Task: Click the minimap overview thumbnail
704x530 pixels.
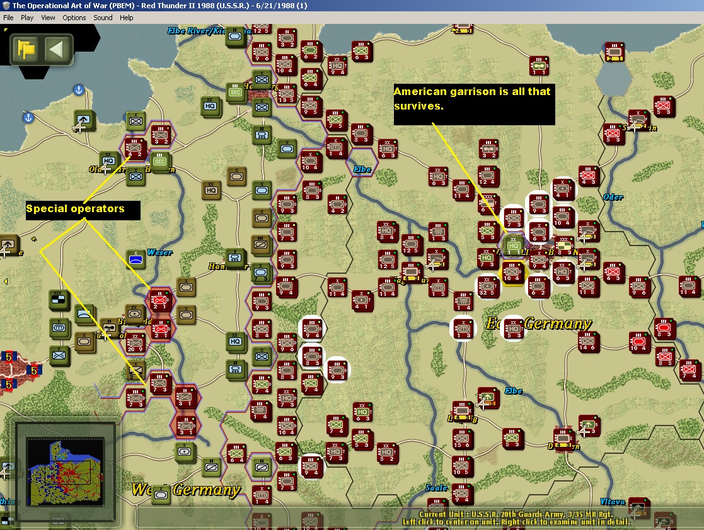Action: tap(65, 471)
